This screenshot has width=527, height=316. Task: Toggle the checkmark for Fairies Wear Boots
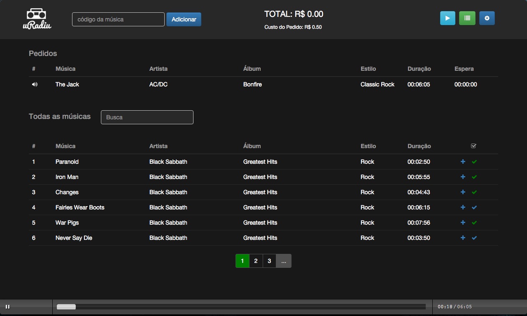point(474,207)
